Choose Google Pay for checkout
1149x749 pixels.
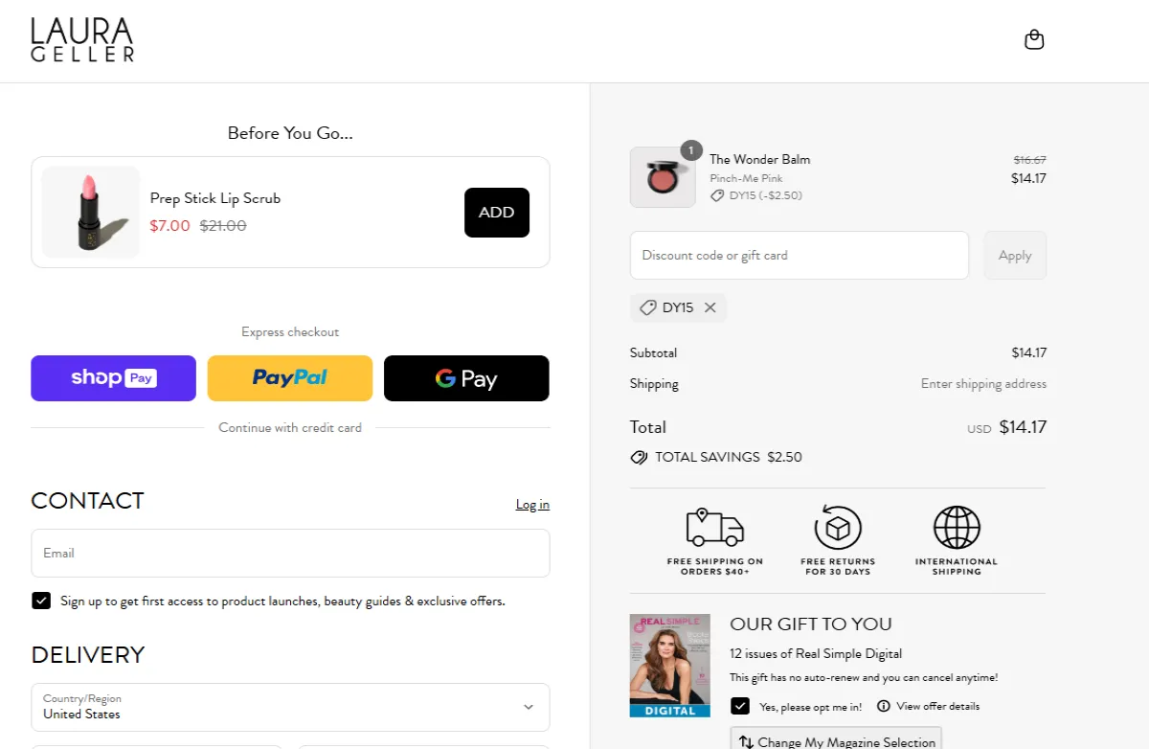pyautogui.click(x=466, y=378)
